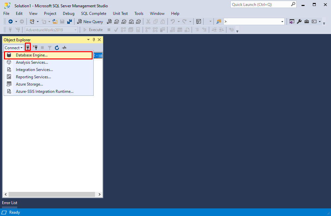Select Database Engine... from Connect menu
Screen dimensions: 331x216
tap(48, 55)
